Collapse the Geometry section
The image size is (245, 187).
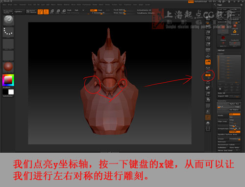(x=222, y=101)
